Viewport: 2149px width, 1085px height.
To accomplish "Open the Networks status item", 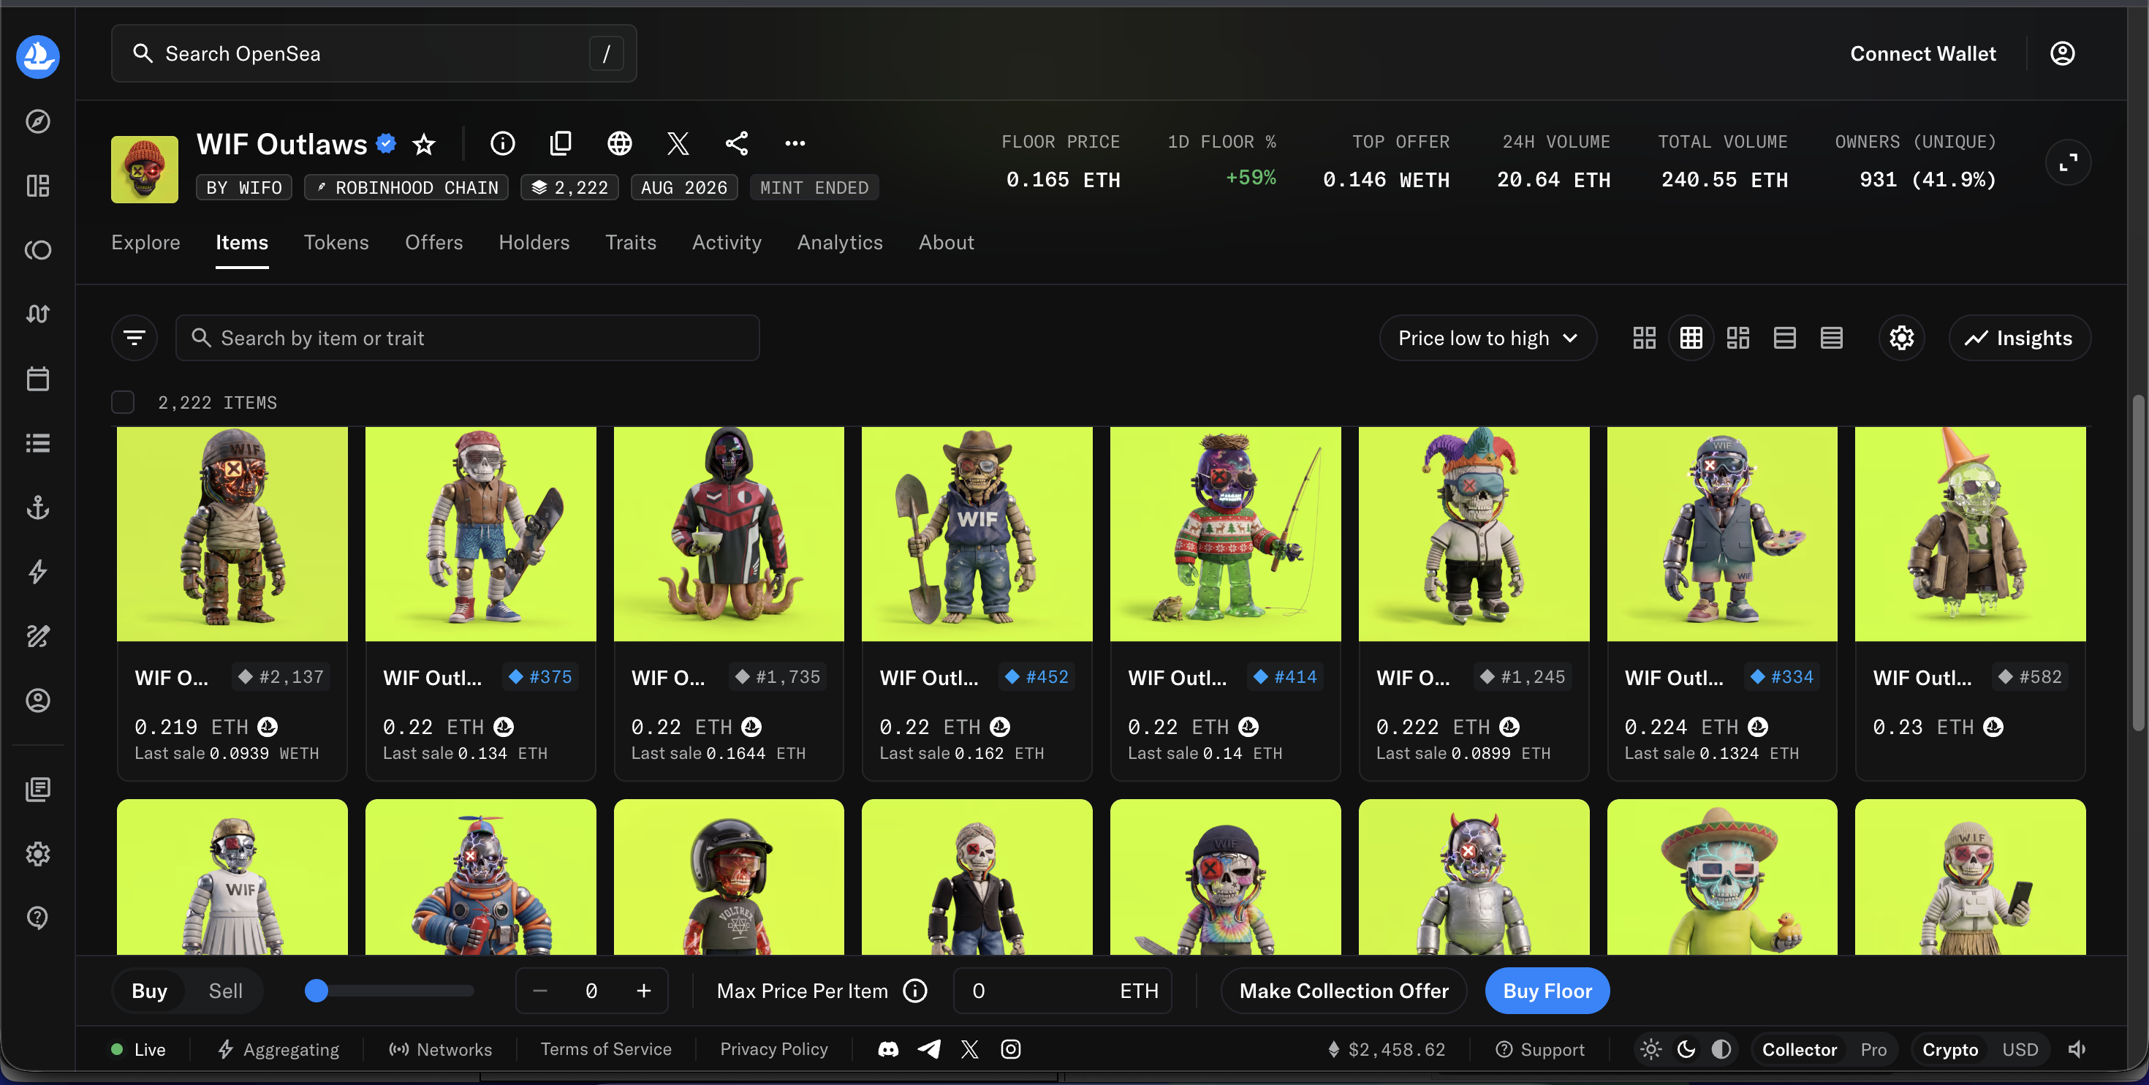I will tap(441, 1049).
